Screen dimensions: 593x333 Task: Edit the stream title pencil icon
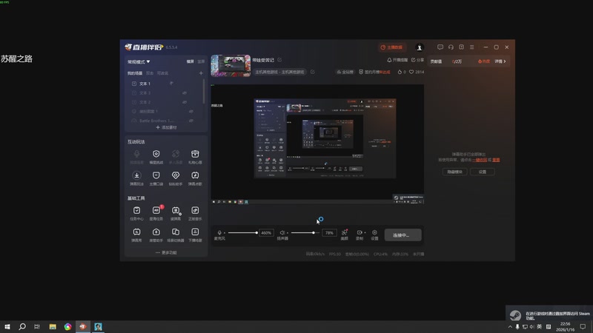point(279,60)
